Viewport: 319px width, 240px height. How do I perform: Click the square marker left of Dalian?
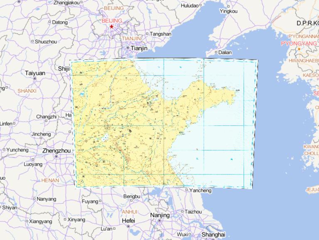(216, 52)
